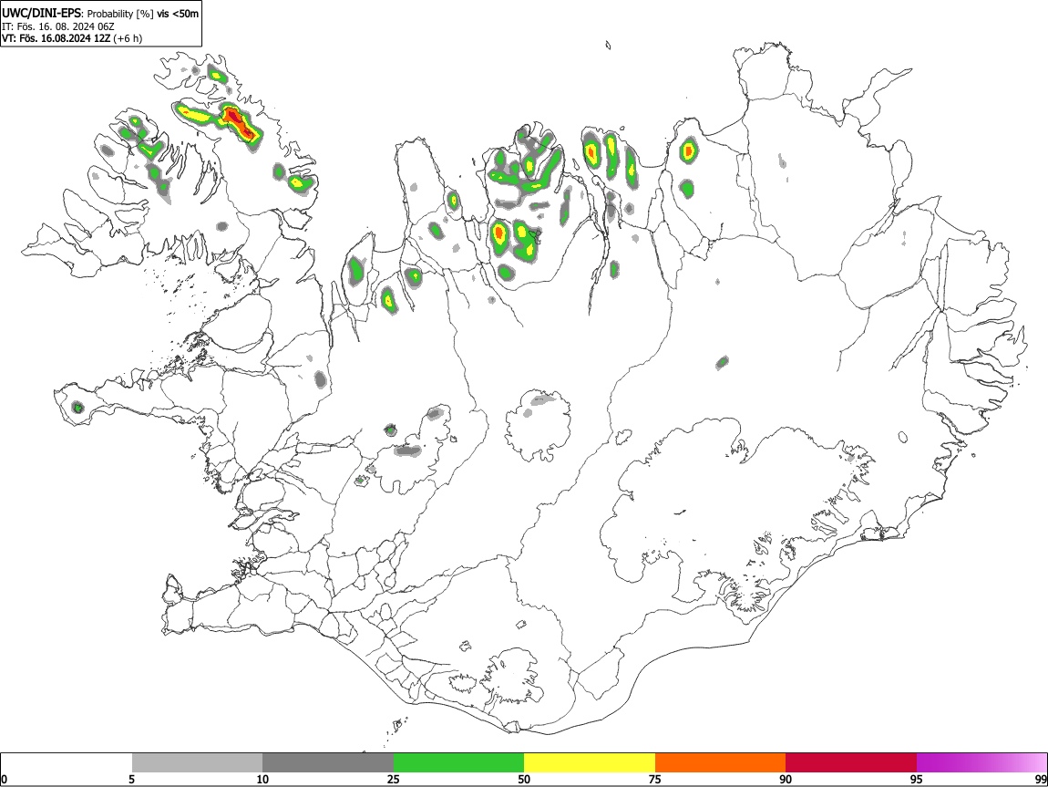Viewport: 1048px width, 787px height.
Task: Click the orange 75–90 legend segment
Action: [720, 763]
